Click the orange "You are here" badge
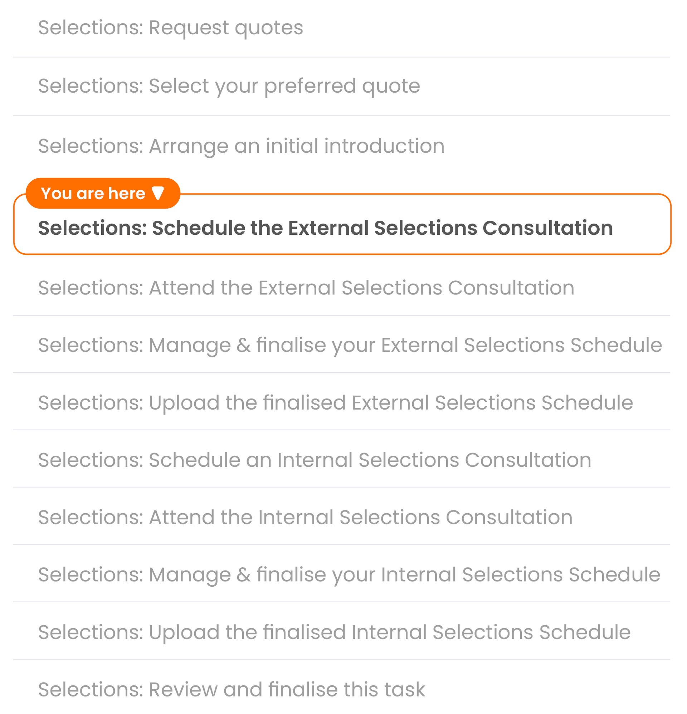 coord(102,193)
